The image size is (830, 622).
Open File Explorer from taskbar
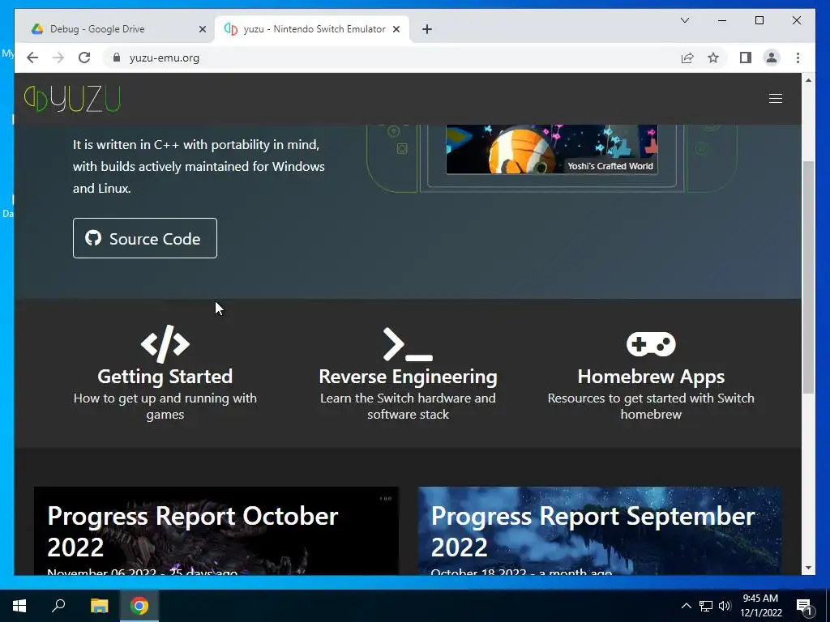99,606
